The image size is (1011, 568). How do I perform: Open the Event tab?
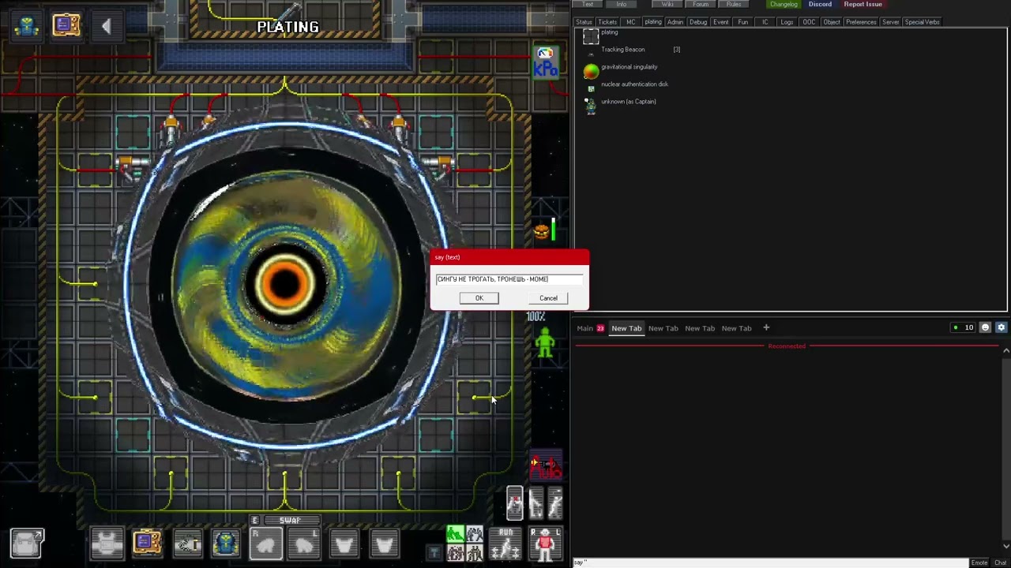[721, 22]
